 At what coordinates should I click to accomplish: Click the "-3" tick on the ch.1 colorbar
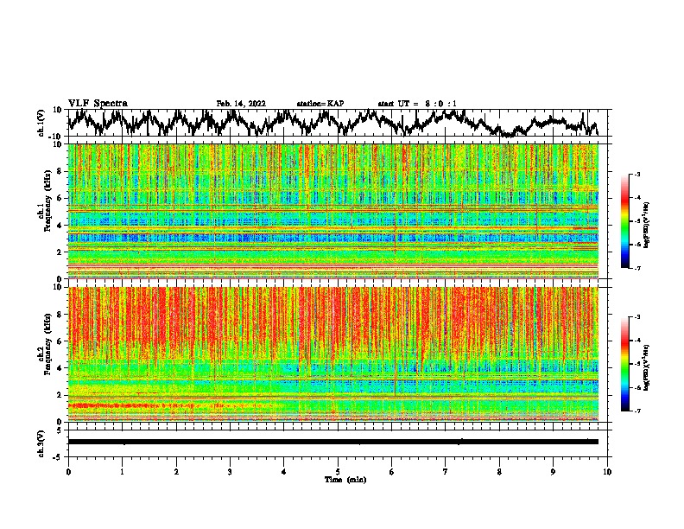(636, 174)
